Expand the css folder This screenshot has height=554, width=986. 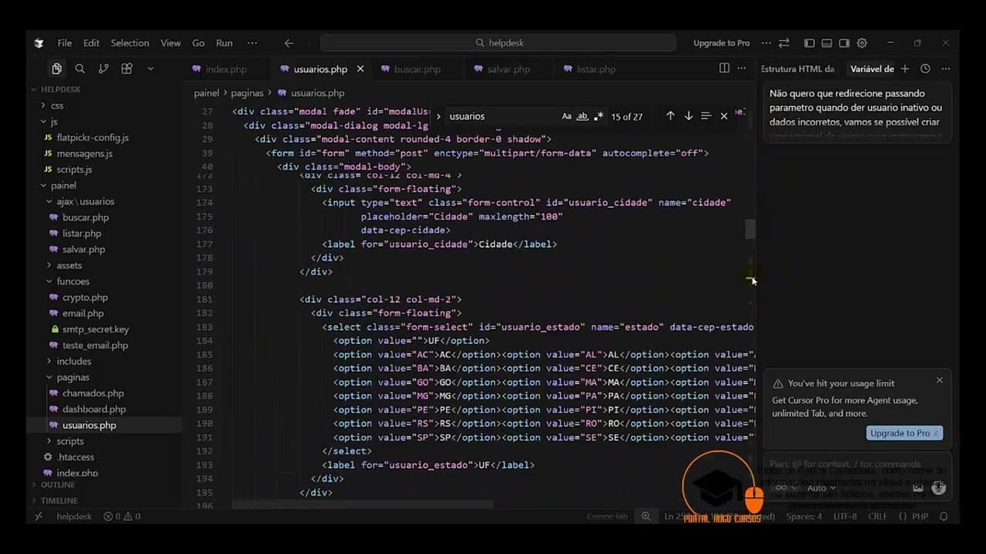tap(57, 105)
